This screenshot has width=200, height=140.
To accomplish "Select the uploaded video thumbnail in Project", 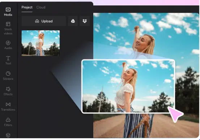I will point(41,43).
